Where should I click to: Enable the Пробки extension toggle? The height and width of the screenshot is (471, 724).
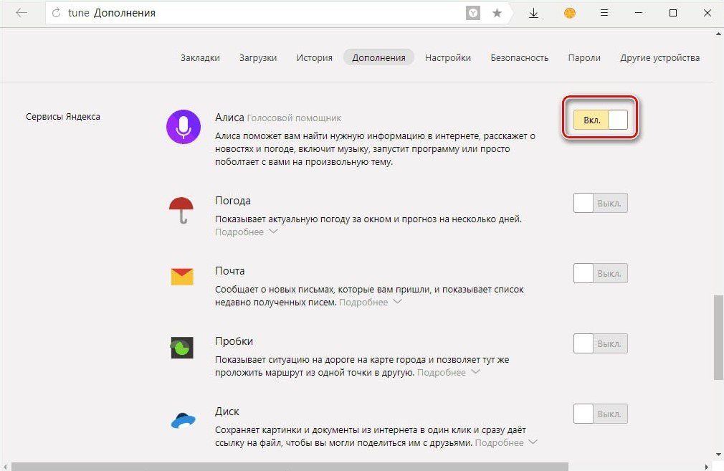point(600,343)
